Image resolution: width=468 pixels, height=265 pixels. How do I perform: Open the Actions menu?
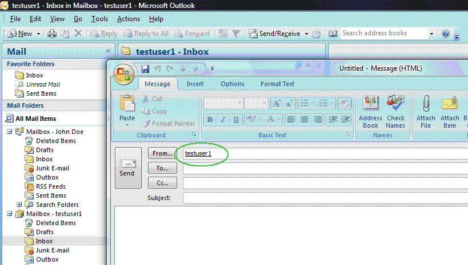point(129,19)
